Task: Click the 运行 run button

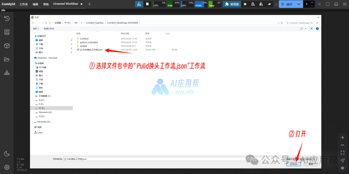Action: (287, 4)
